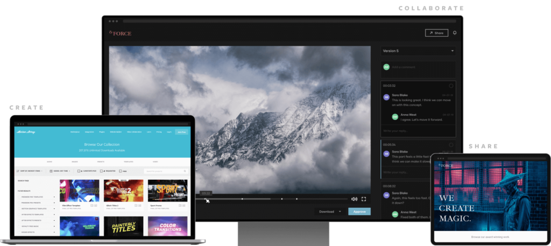Open the Templates tab on laptop
The image size is (551, 246).
click(129, 161)
